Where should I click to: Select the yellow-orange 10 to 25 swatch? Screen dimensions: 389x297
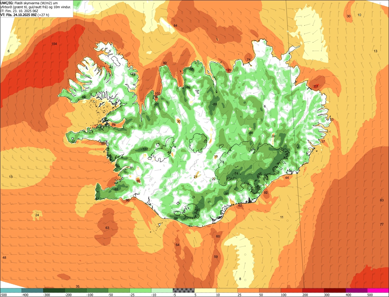227,290
